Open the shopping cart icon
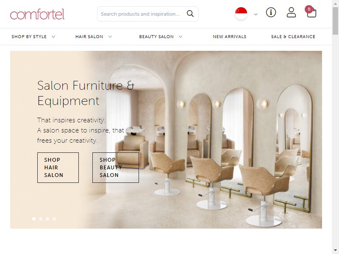 (311, 13)
